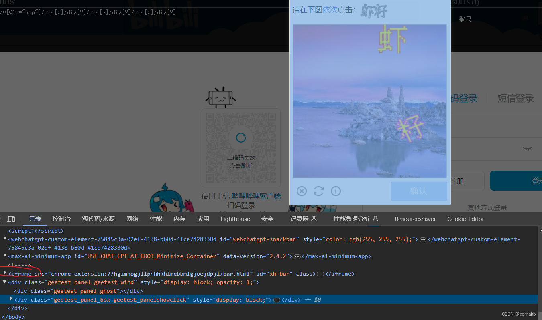Click the captcha prompt word 虾籽
542x320 pixels.
click(x=374, y=11)
